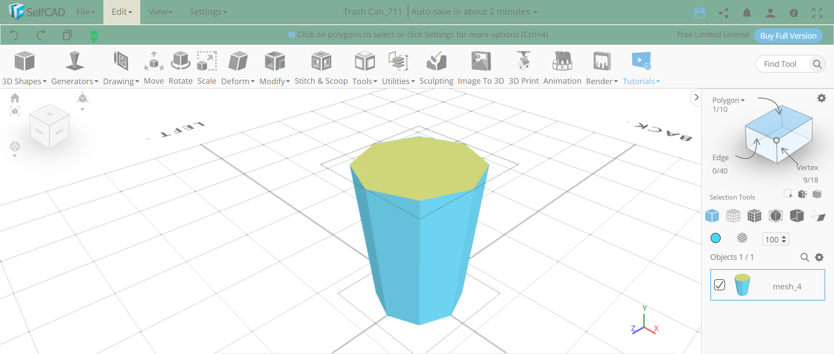This screenshot has height=354, width=834.
Task: Click the Buy Full Version button
Action: [x=788, y=36]
